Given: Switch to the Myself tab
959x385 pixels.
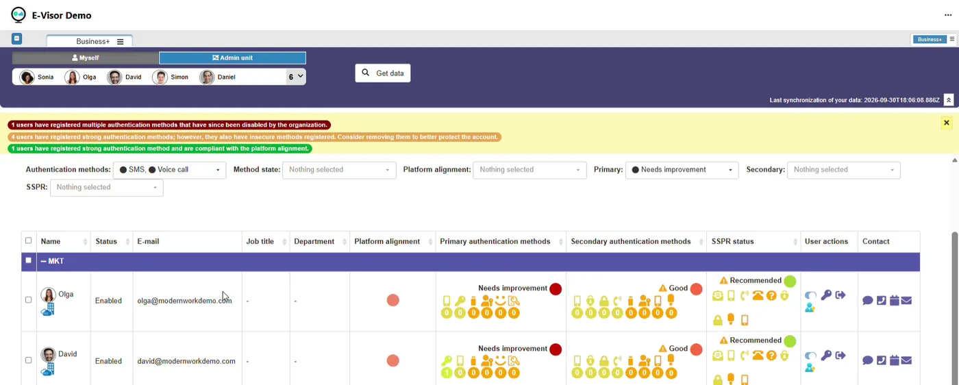Looking at the screenshot, I should [86, 58].
